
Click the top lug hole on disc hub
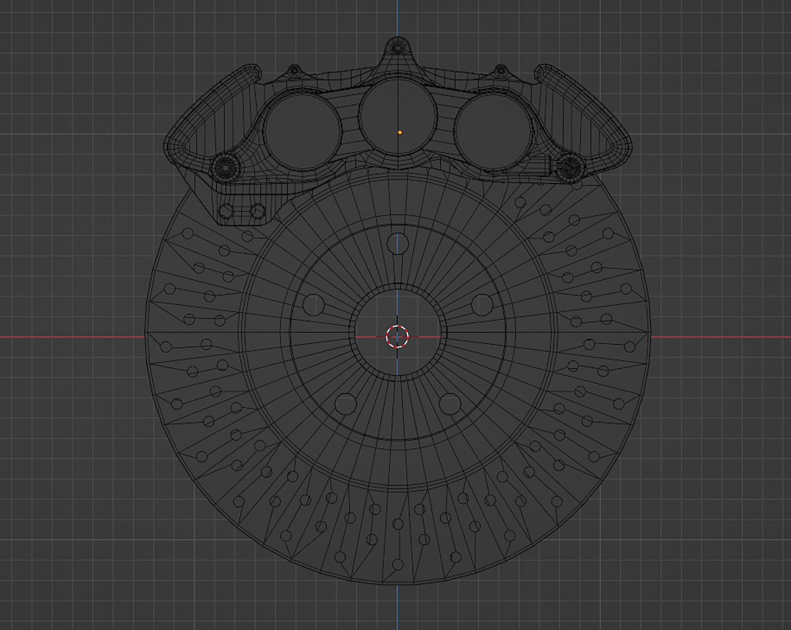tap(397, 244)
